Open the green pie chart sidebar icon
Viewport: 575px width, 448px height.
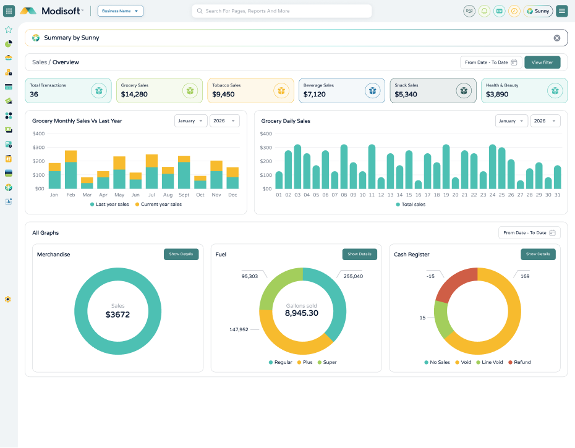pos(9,44)
